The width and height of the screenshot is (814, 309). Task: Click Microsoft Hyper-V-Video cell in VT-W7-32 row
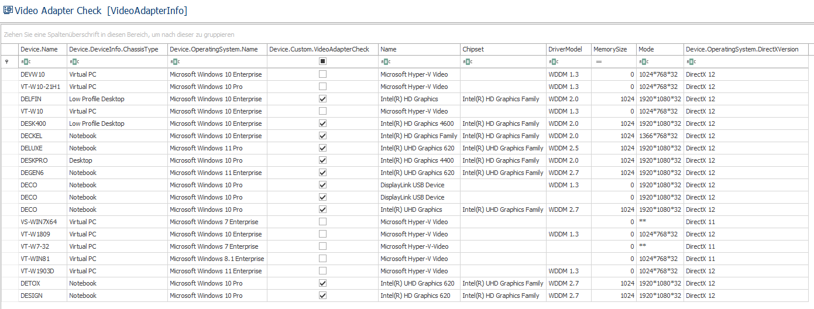click(420, 246)
